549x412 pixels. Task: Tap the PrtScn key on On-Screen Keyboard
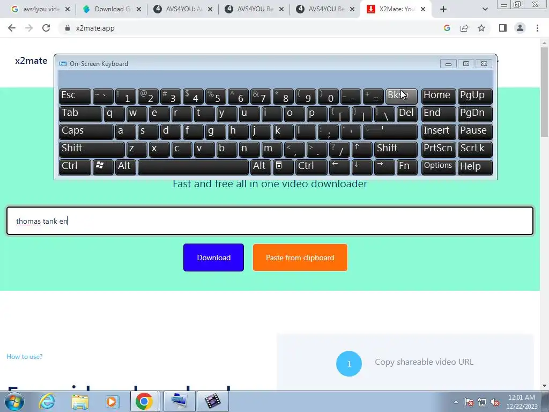coord(439,149)
